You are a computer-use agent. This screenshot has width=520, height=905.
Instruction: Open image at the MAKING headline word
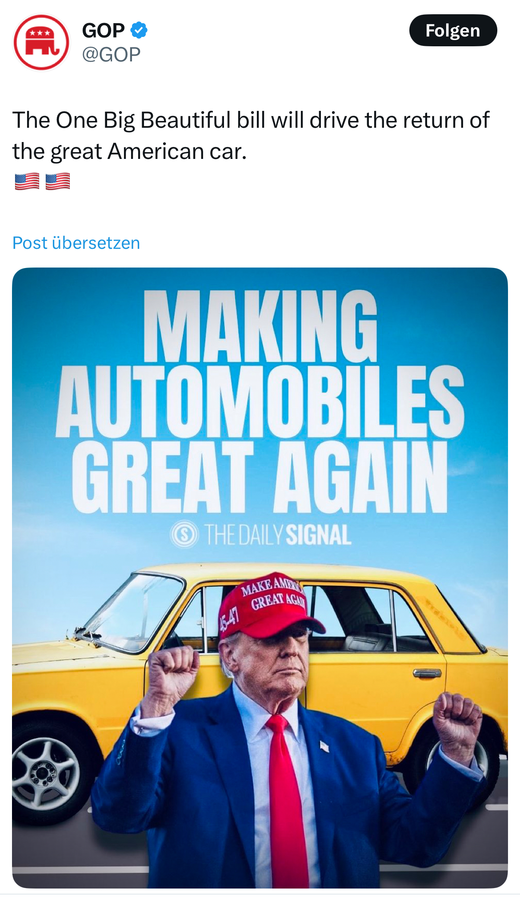[x=260, y=326]
